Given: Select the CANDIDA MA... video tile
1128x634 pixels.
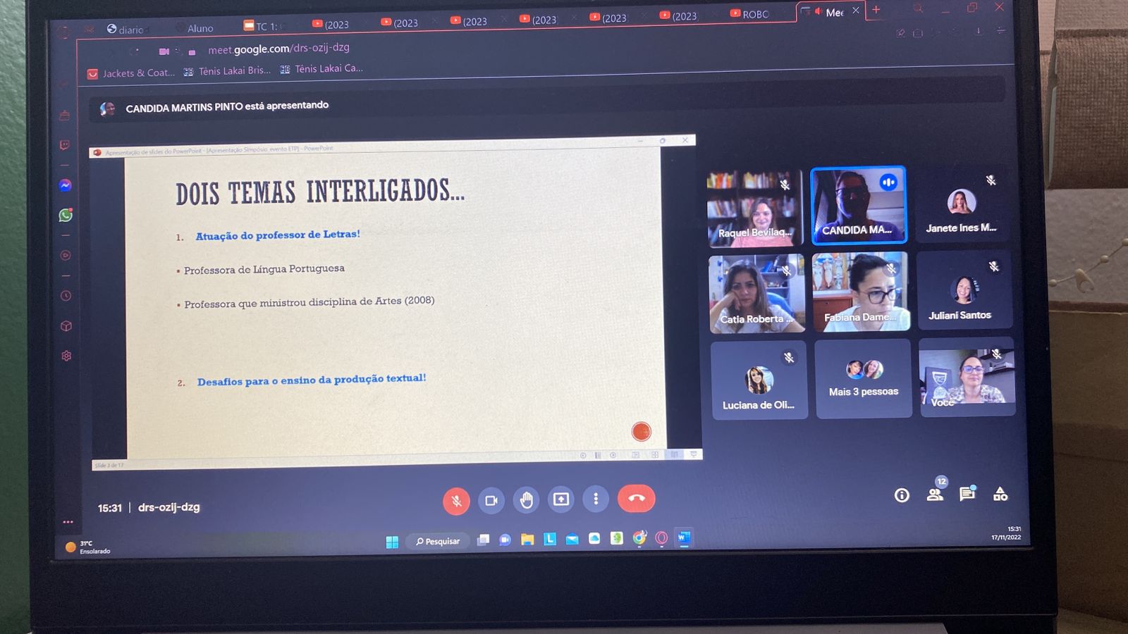Looking at the screenshot, I should click(x=858, y=206).
